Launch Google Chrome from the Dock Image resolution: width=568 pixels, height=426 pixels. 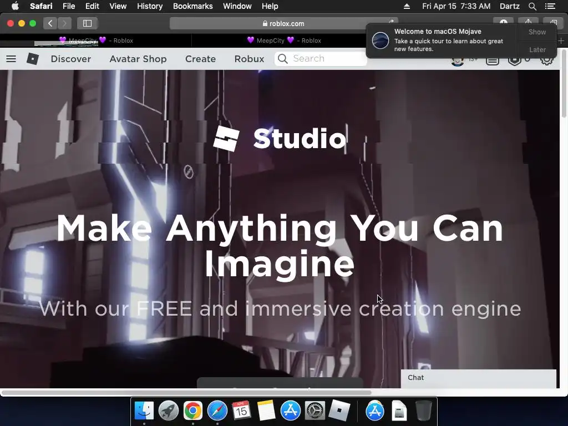pos(192,411)
